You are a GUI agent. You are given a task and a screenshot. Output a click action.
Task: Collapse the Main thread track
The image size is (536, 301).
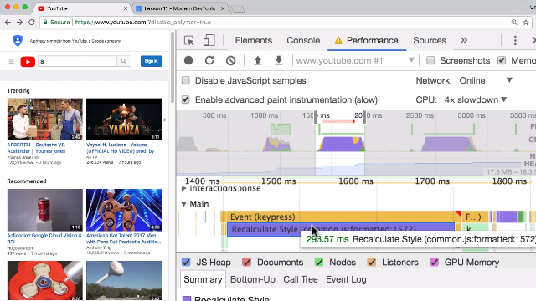[183, 204]
